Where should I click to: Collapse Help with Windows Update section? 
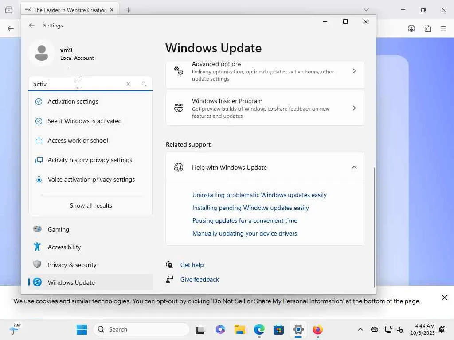click(354, 167)
